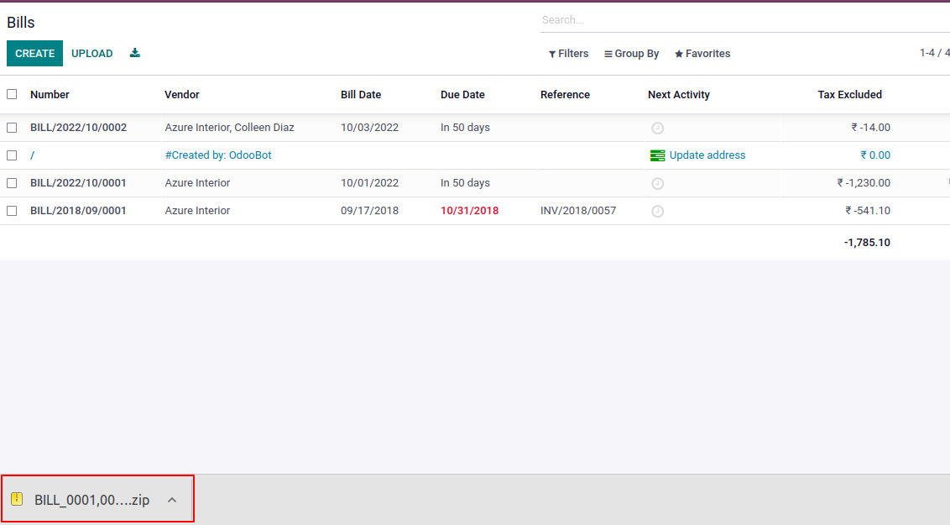The image size is (950, 525).
Task: Open the Group By dropdown
Action: [x=631, y=54]
